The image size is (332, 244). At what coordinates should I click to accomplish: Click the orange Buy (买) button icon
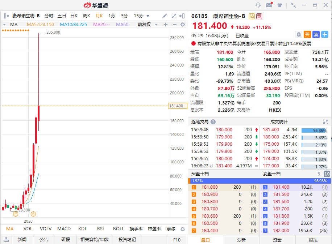(x=307, y=34)
